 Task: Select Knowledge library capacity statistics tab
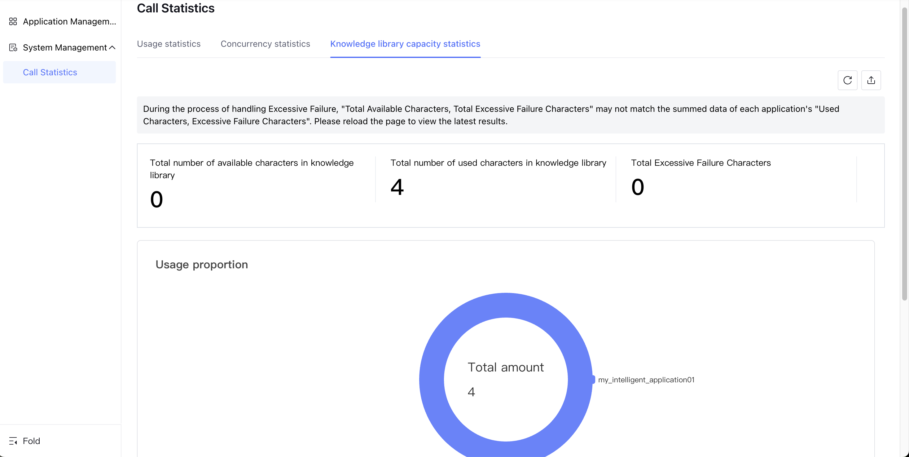click(x=405, y=44)
